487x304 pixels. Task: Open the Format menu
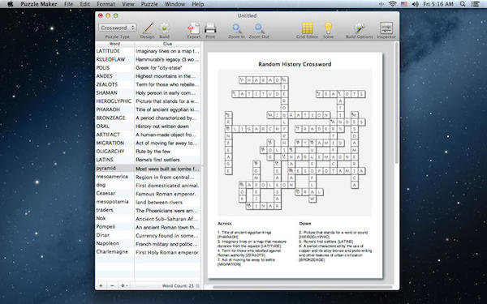click(x=106, y=4)
